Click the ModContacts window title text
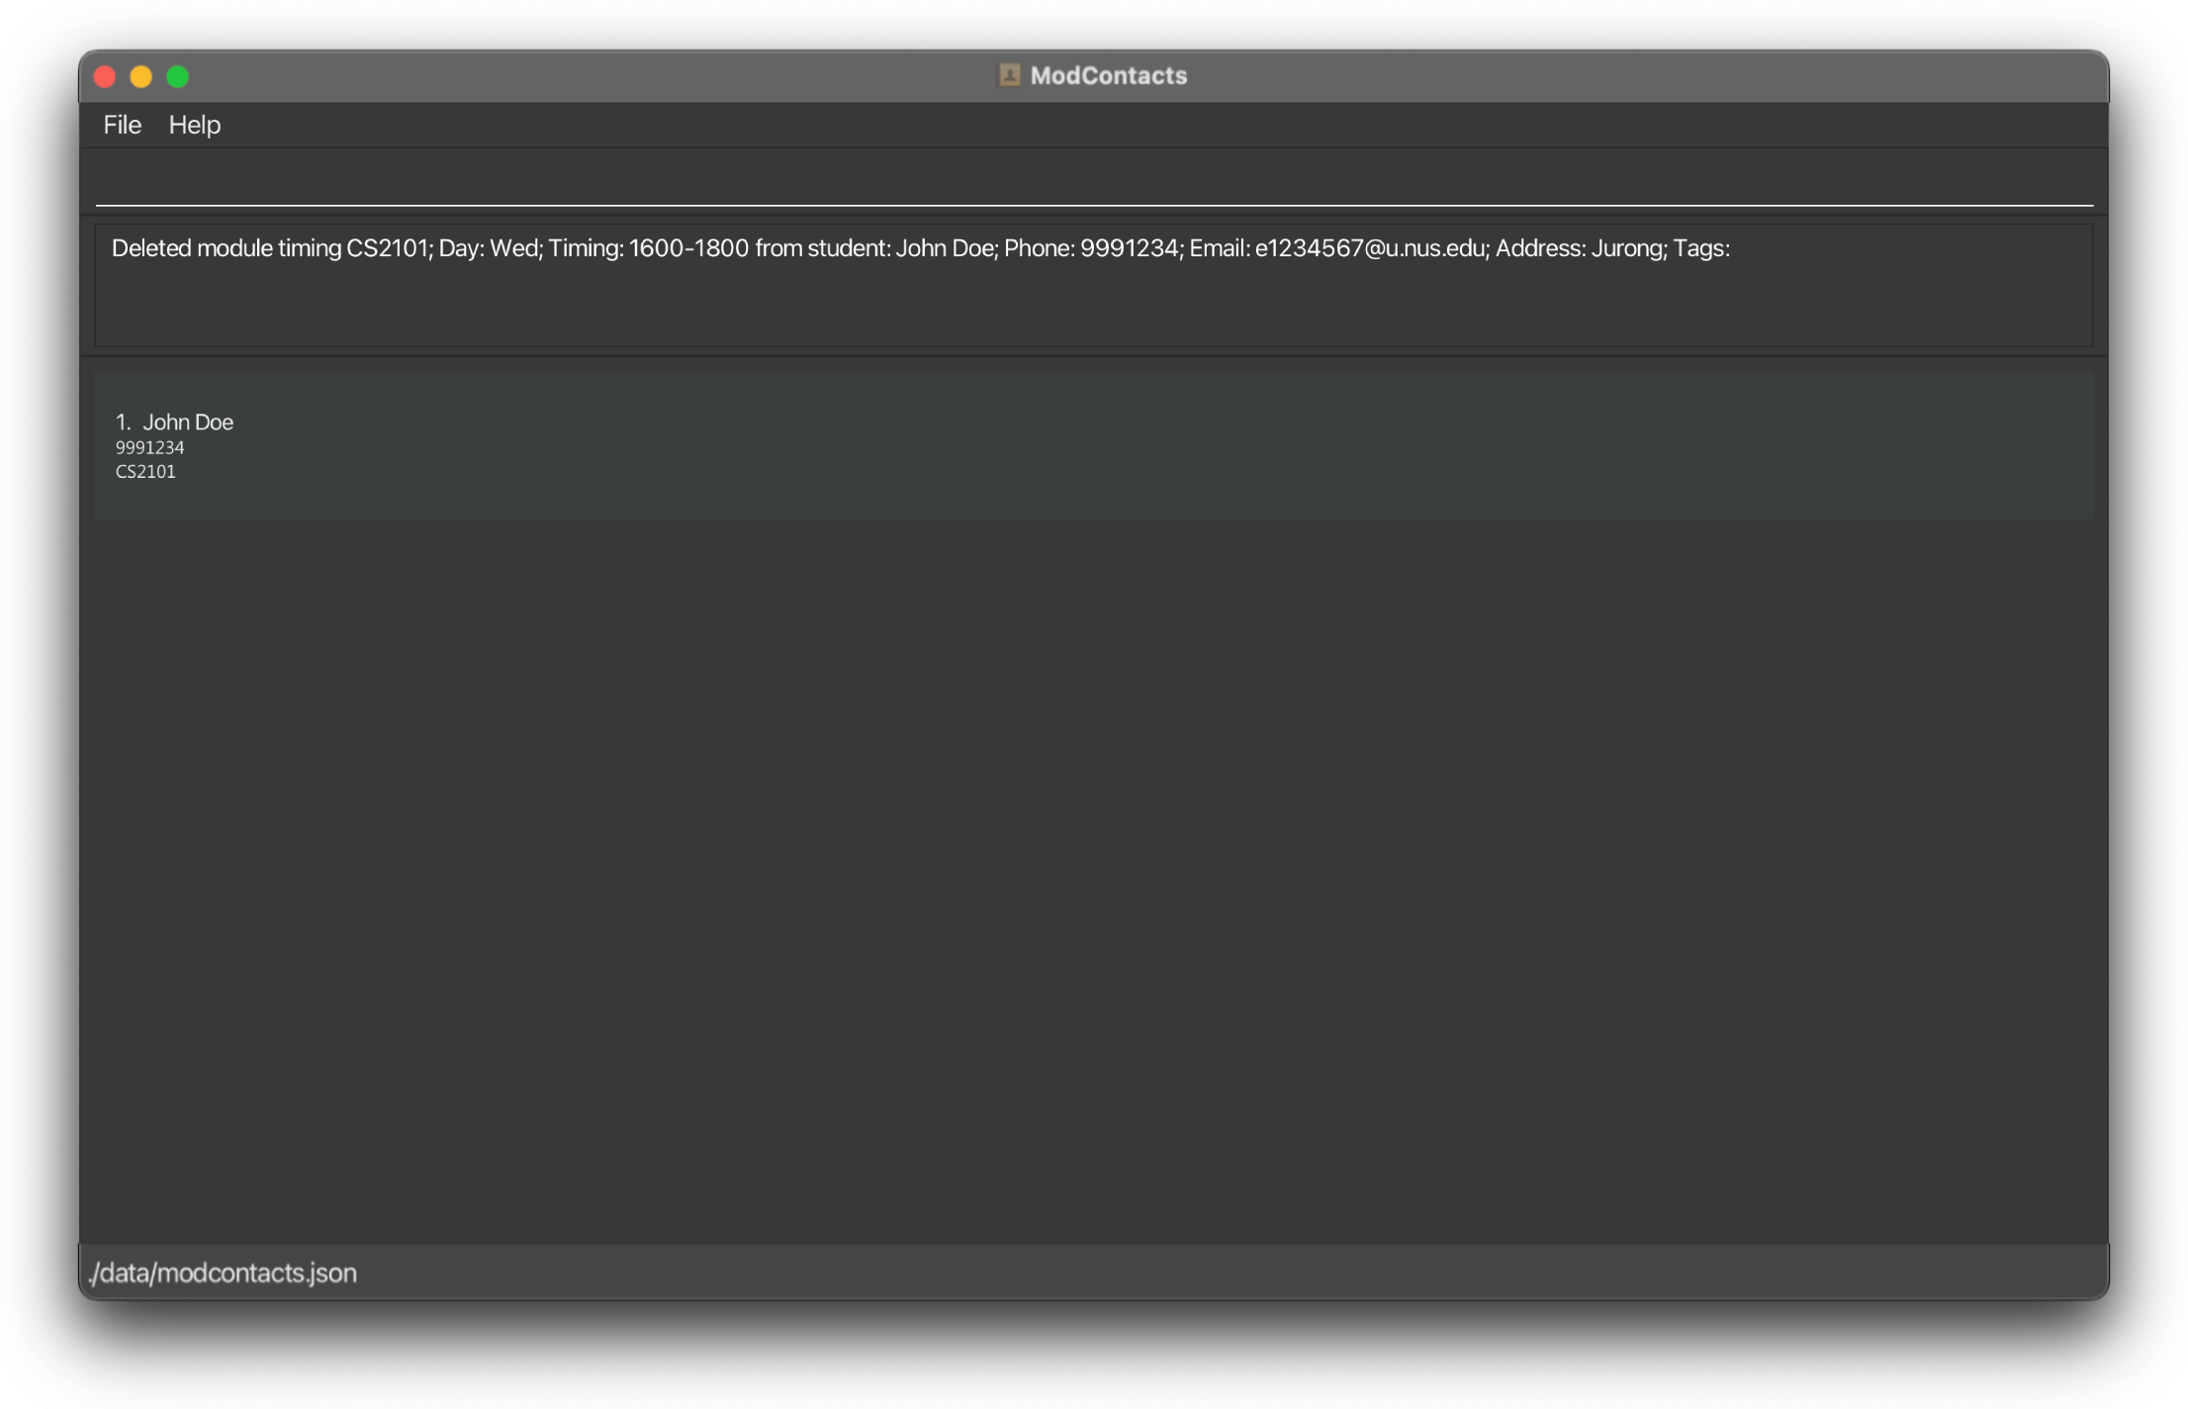 tap(1108, 75)
